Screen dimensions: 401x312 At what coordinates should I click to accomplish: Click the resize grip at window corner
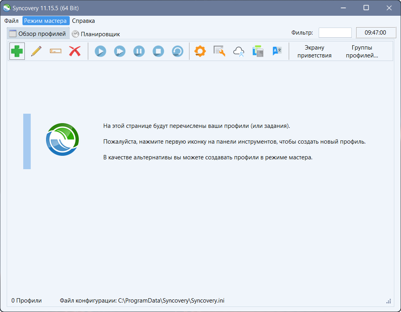tap(389, 301)
